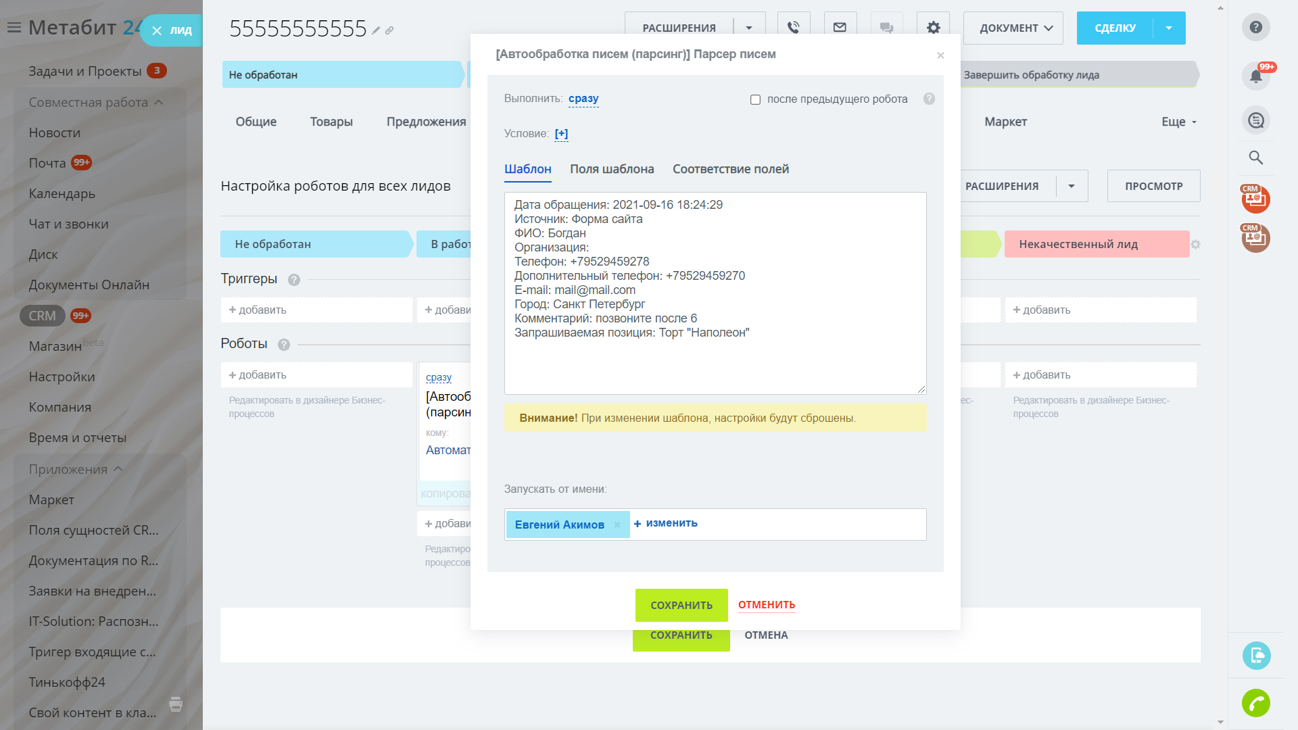Viewport: 1298px width, 730px height.
Task: Expand the Документ dropdown
Action: coord(1013,28)
